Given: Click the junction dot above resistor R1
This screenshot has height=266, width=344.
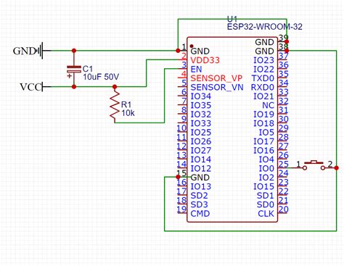Looking at the screenshot, I should (x=115, y=87).
